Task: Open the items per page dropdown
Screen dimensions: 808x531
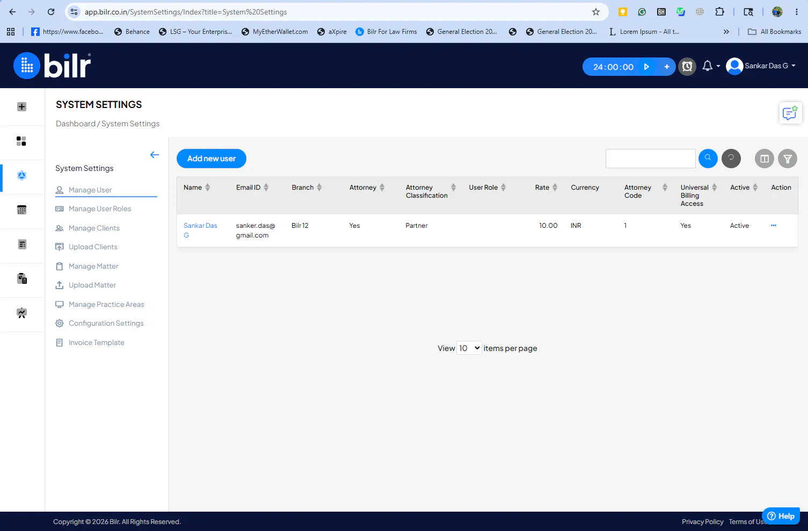Action: pos(469,348)
